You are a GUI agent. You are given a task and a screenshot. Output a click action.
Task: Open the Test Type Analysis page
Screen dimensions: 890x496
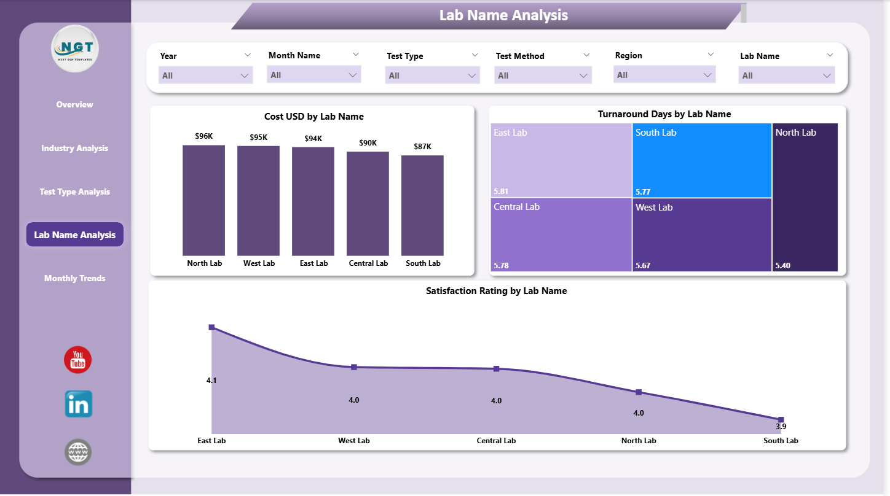point(75,192)
